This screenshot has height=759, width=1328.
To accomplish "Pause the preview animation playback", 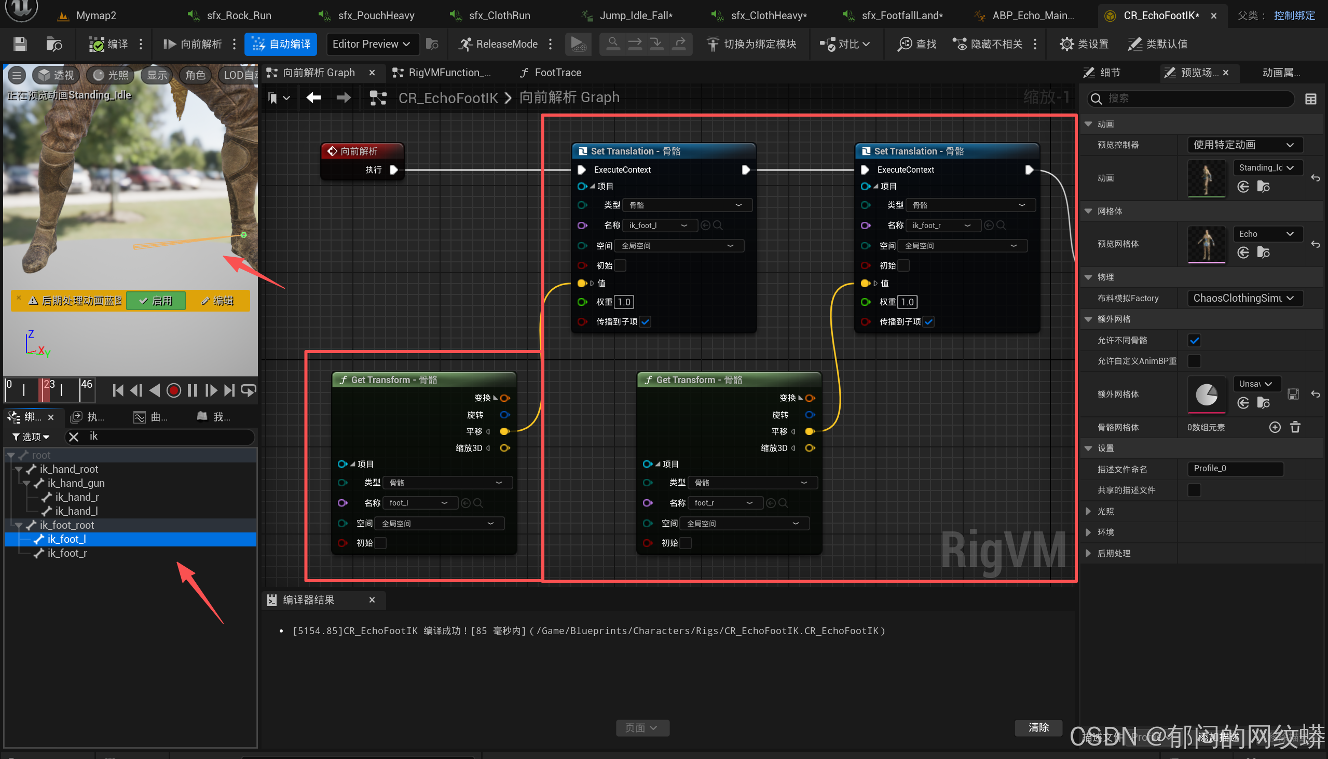I will [x=192, y=390].
